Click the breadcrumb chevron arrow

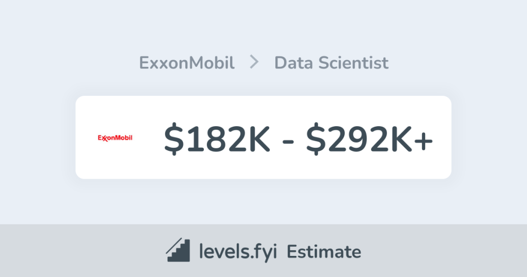point(254,63)
